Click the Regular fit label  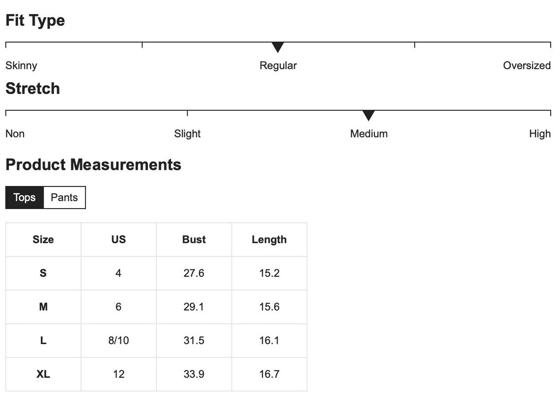click(278, 65)
